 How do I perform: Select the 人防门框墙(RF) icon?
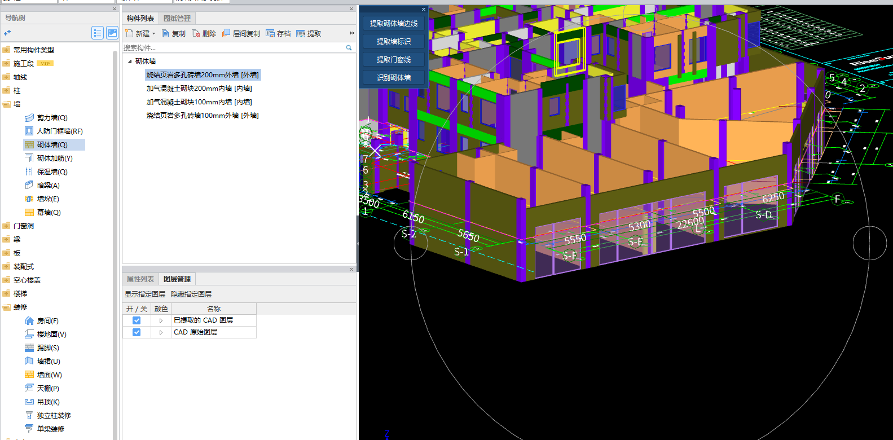pyautogui.click(x=29, y=131)
